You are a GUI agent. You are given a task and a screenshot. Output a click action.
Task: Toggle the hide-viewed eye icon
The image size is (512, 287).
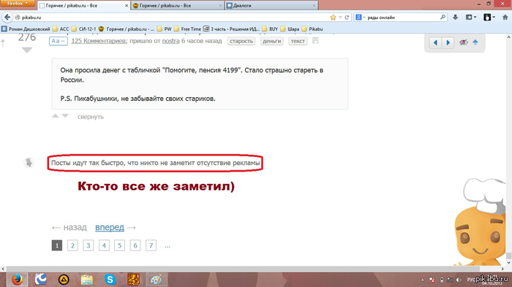[463, 42]
